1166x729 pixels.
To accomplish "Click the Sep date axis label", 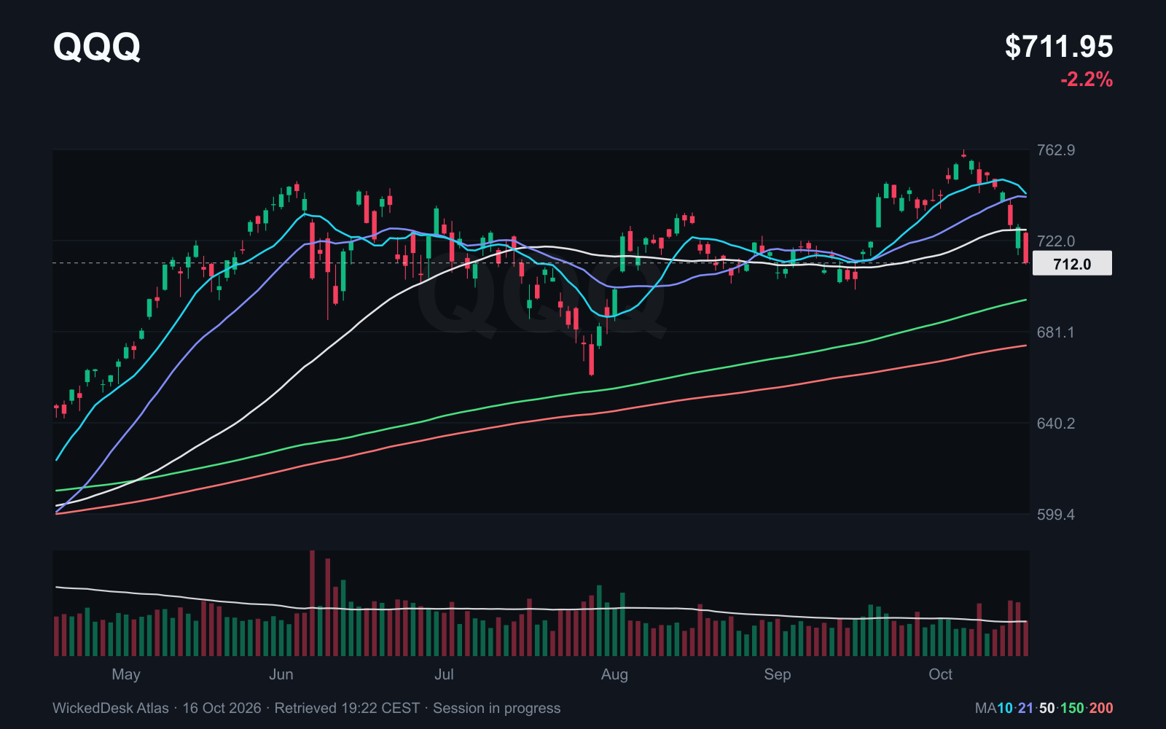I will point(778,674).
